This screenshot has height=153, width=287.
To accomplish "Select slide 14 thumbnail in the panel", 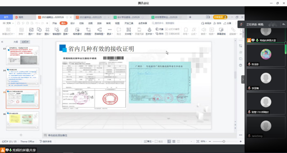I will point(22,77).
